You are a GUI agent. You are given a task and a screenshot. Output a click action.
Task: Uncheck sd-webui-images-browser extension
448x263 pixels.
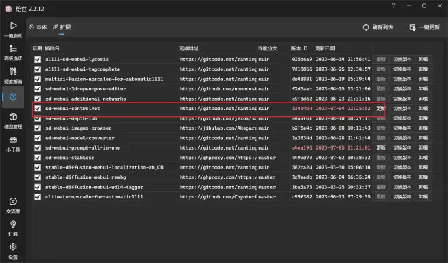[x=37, y=128]
